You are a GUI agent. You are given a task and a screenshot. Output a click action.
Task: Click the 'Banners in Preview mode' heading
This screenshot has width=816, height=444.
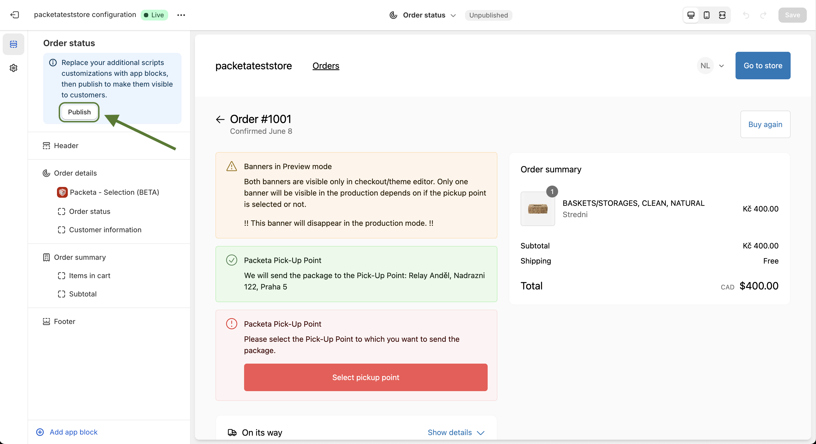288,166
